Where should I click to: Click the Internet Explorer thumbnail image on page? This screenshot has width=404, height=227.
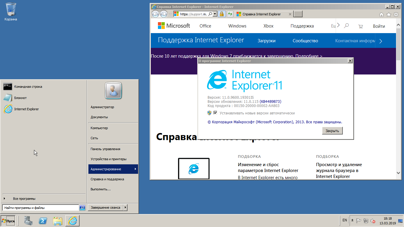pos(194,168)
